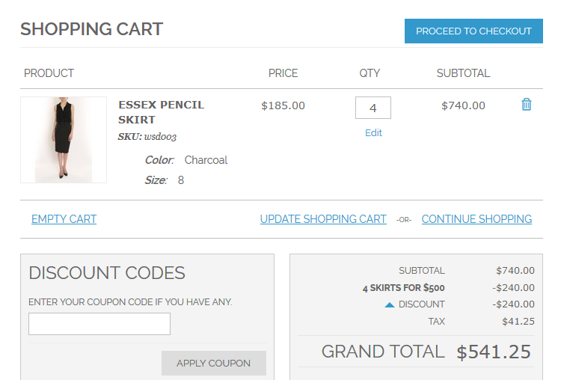The image size is (561, 380).
Task: Open the Essex Pencil Skirt title link
Action: (161, 112)
